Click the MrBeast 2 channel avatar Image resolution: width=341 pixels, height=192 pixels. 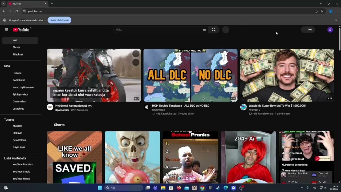tap(243, 107)
